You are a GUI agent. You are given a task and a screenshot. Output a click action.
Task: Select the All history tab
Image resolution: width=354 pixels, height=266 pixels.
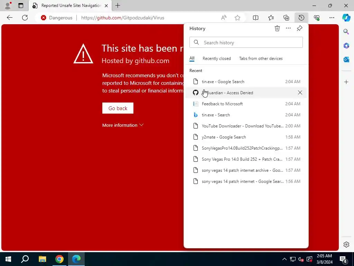click(192, 58)
